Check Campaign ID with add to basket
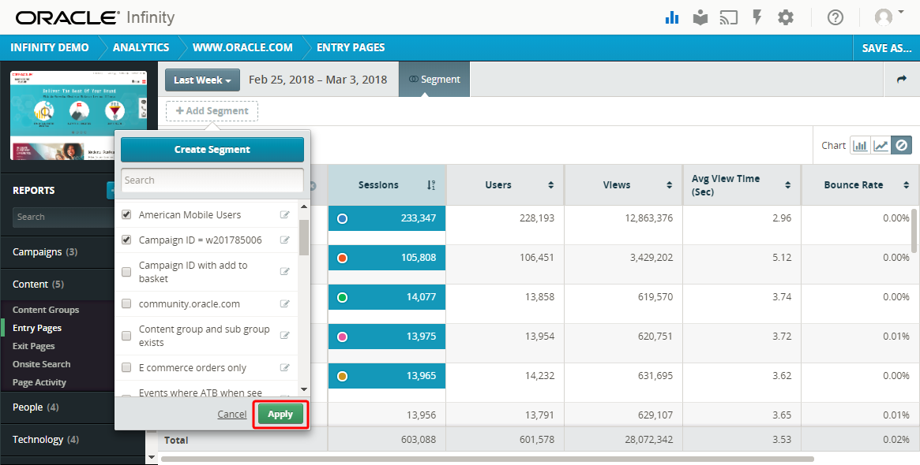The width and height of the screenshot is (920, 465). 126,272
